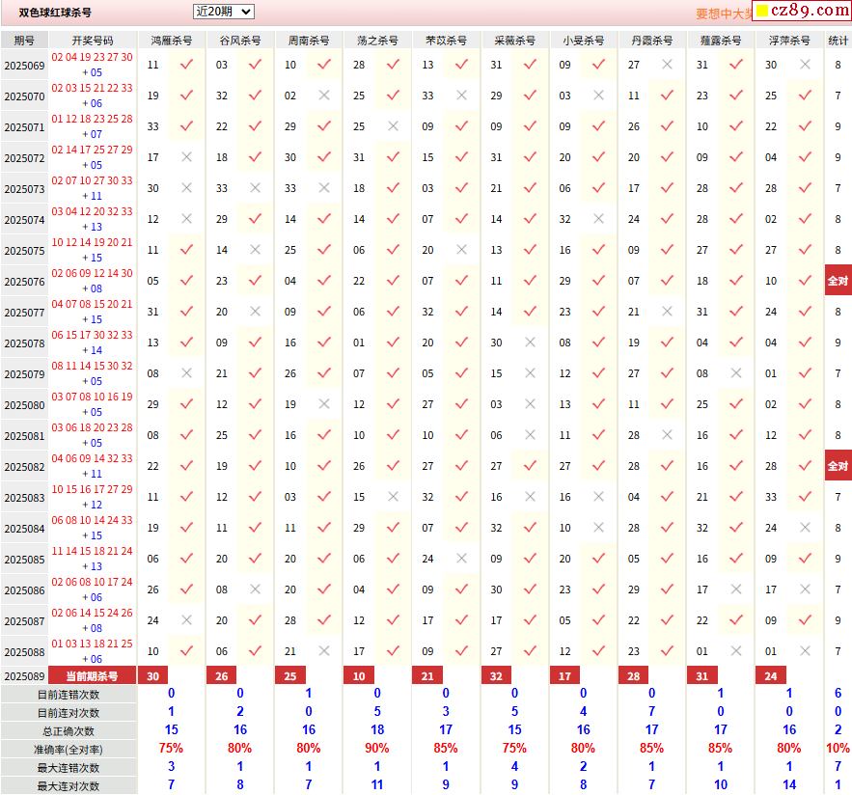Select the 谷风杀号 column header
This screenshot has width=852, height=795.
point(239,41)
